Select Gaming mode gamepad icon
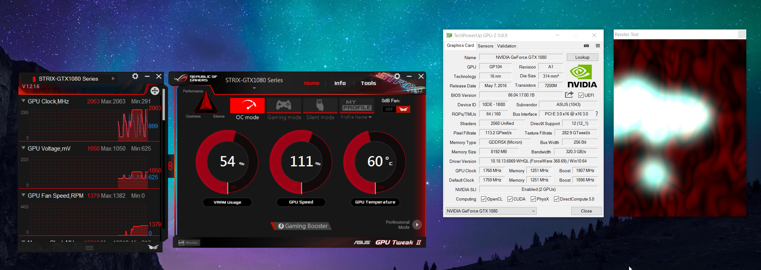 [284, 105]
